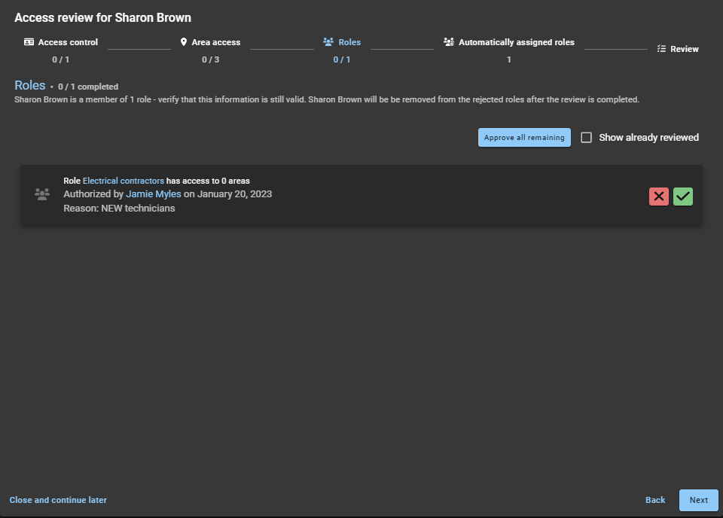Switch to the Area access step label
The image size is (723, 518).
coord(215,42)
